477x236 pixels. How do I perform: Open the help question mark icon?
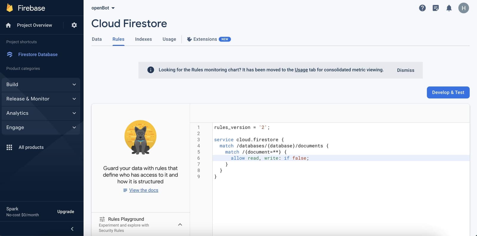[422, 8]
